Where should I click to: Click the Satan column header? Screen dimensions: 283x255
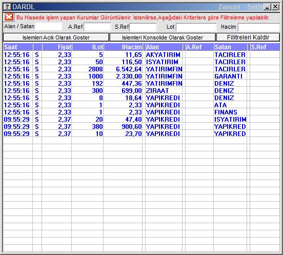coord(230,47)
